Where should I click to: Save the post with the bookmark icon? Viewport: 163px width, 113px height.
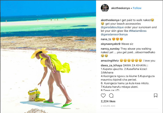point(156,95)
